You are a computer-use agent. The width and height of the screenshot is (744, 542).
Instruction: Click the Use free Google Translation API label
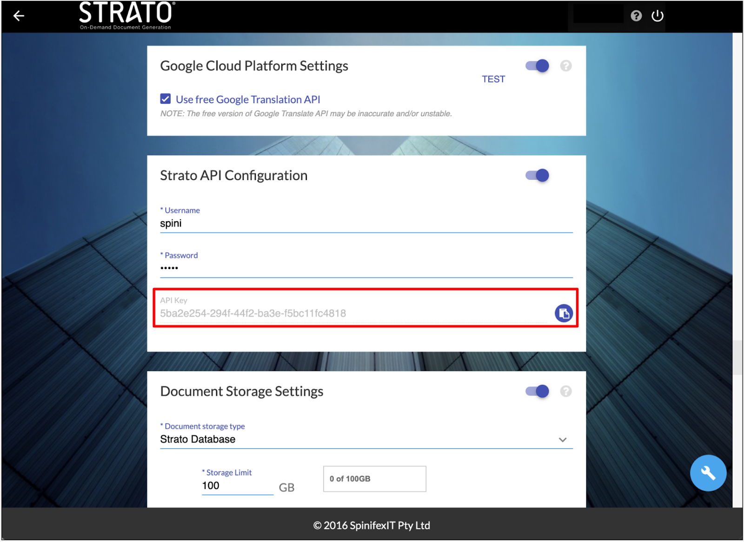pos(248,99)
